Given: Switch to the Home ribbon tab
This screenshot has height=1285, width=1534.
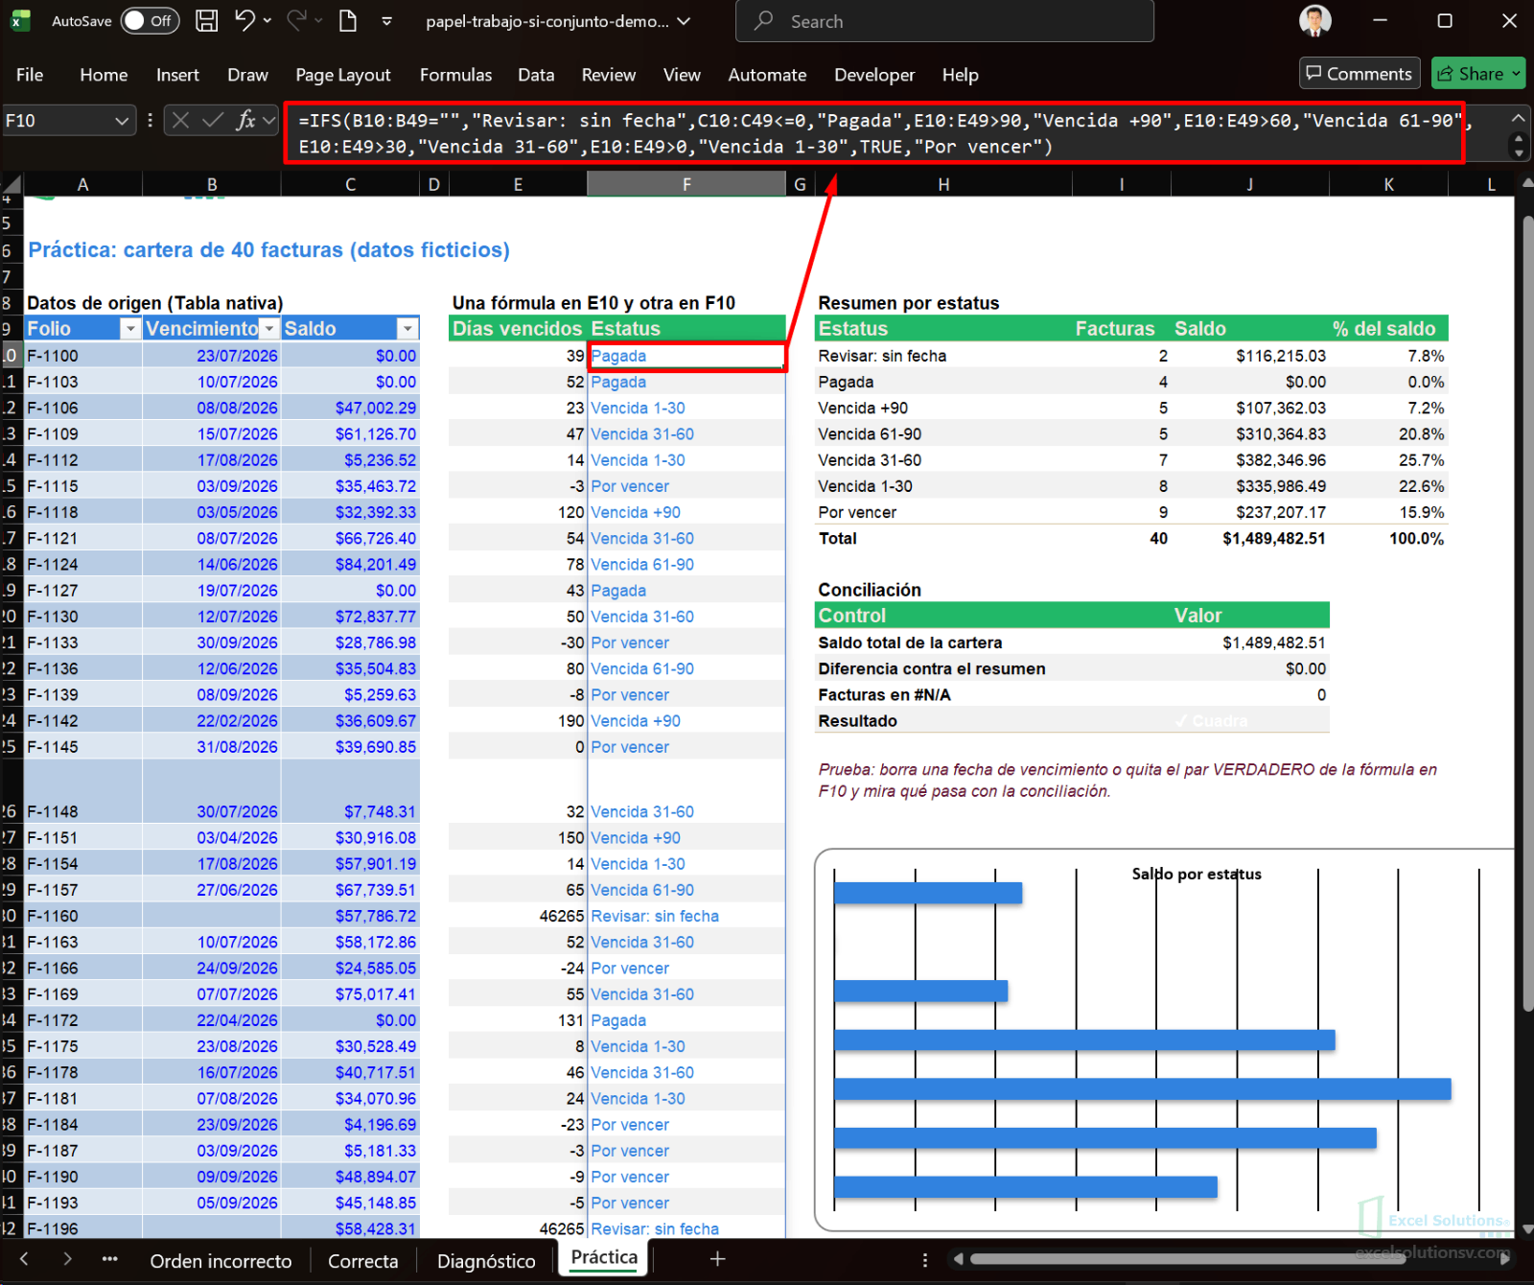Looking at the screenshot, I should [104, 75].
